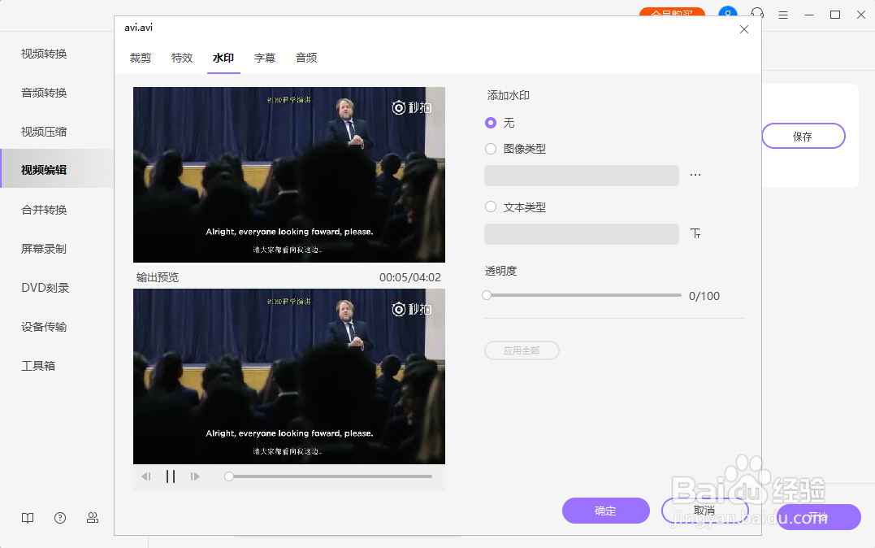This screenshot has width=875, height=548.
Task: Open 工具箱 in the sidebar
Action: (x=38, y=366)
